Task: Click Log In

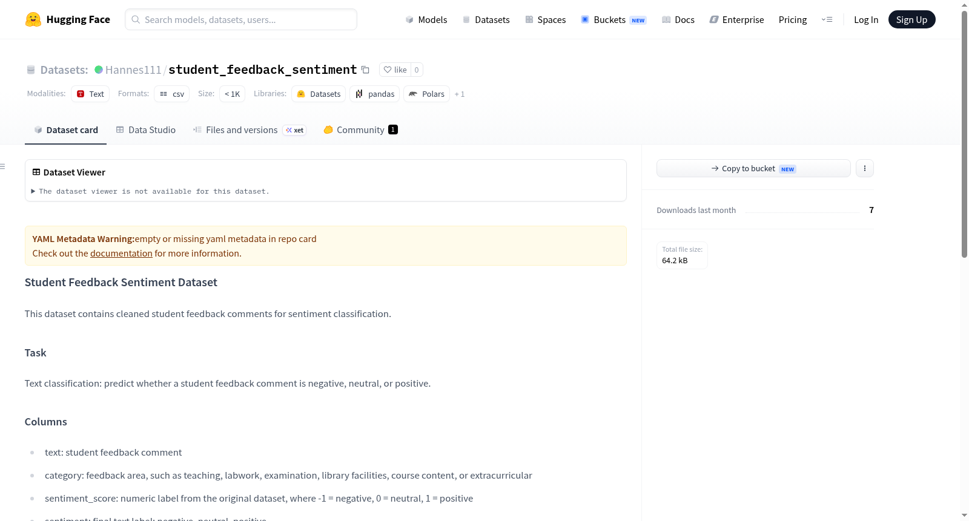Action: [x=866, y=19]
